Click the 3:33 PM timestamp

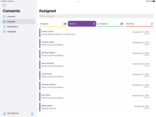point(146,45)
